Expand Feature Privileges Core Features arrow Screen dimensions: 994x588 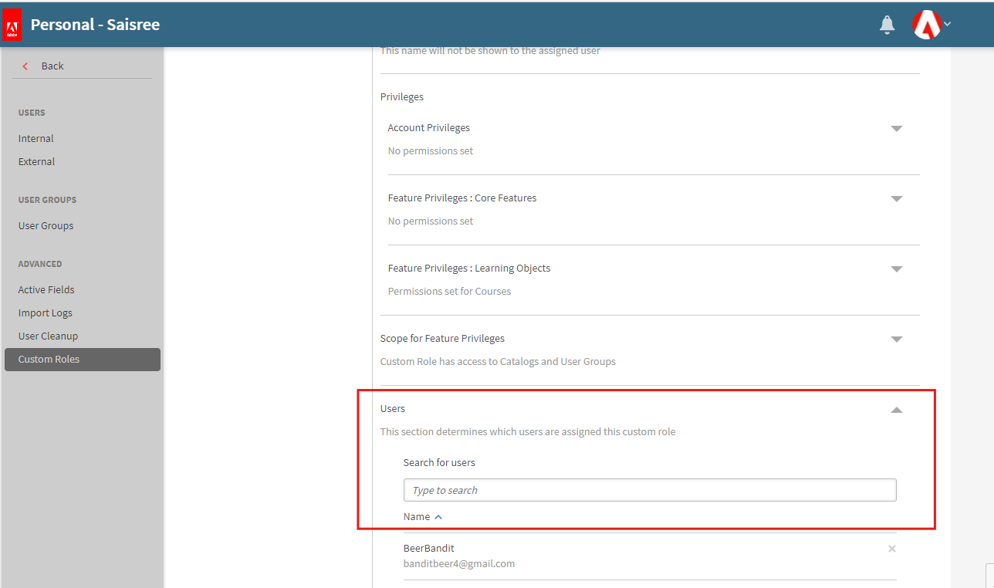coord(896,199)
